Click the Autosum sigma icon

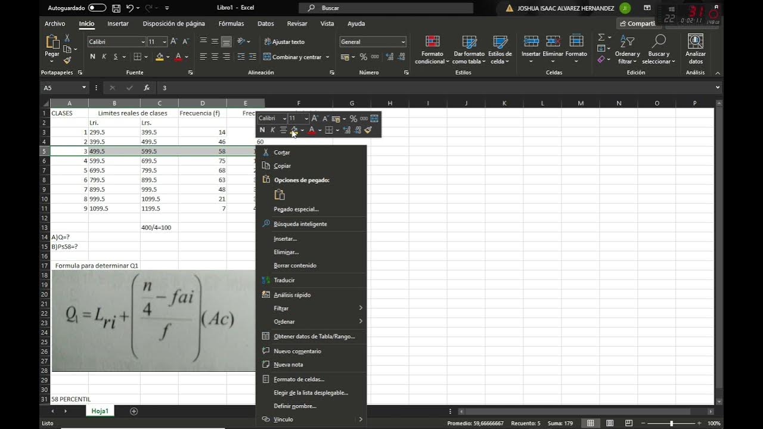pyautogui.click(x=601, y=38)
